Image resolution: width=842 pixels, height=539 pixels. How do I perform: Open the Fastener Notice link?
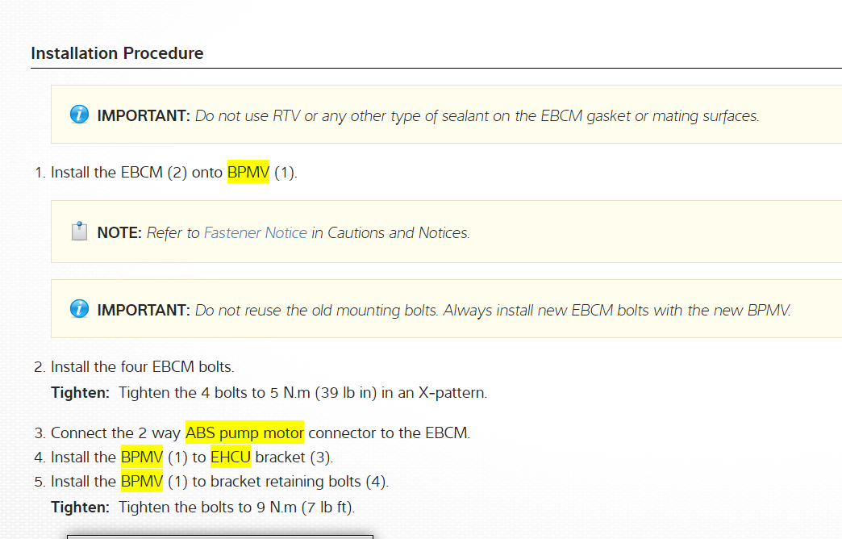(x=255, y=232)
